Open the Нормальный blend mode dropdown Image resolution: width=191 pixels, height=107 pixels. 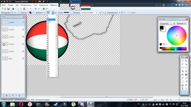tap(119, 12)
